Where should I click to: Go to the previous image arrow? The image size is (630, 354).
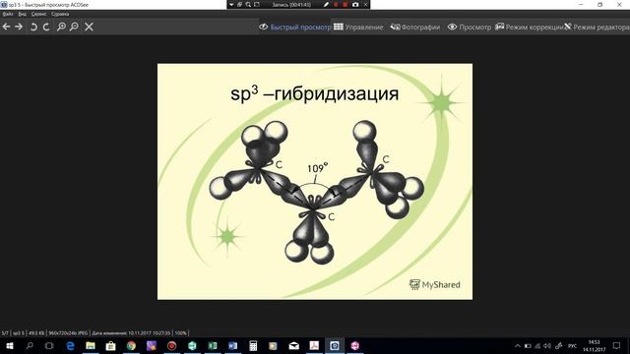tap(7, 27)
